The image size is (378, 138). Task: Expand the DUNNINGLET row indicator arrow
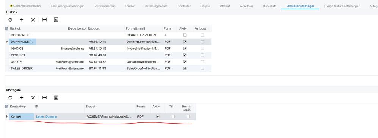point(7,42)
